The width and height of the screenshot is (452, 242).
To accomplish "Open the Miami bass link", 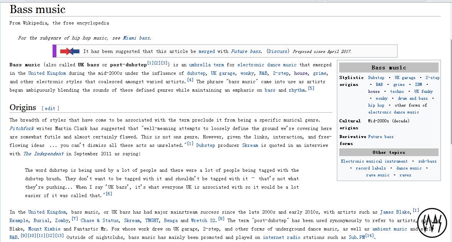I will (136, 38).
